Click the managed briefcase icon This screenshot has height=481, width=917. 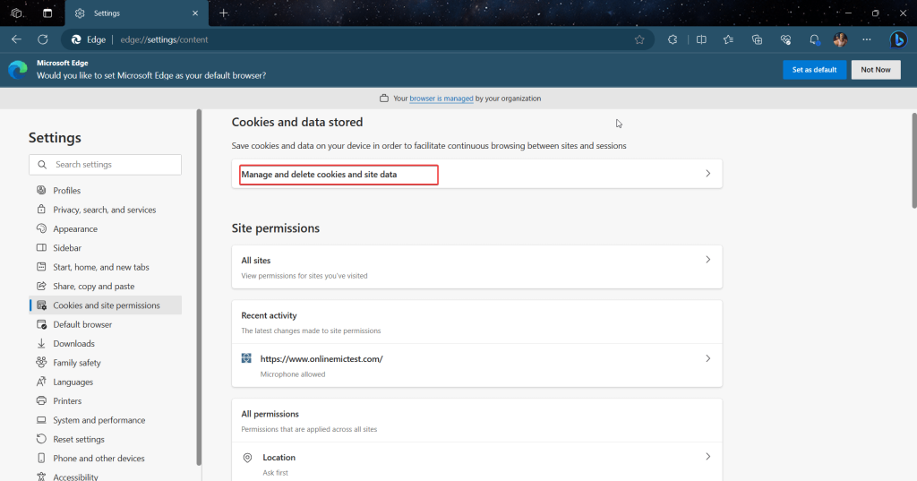383,99
